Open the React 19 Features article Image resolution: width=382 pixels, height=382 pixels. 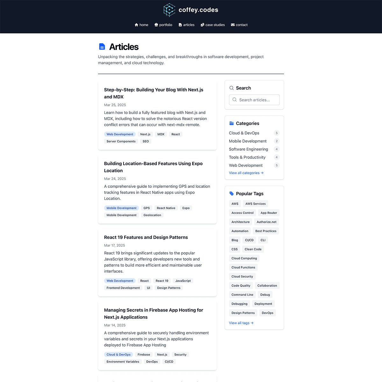pyautogui.click(x=146, y=237)
